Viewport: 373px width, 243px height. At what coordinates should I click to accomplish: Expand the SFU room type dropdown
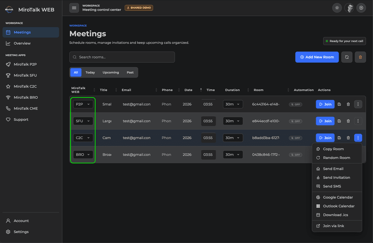click(x=83, y=121)
